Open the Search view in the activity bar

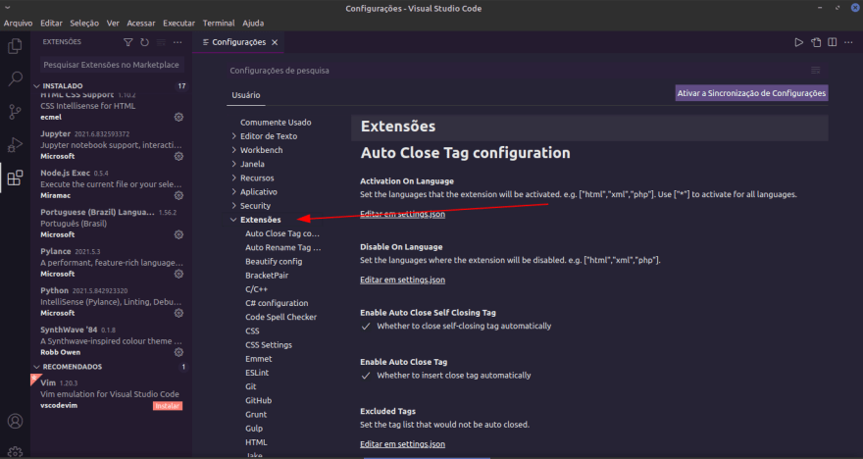click(15, 78)
